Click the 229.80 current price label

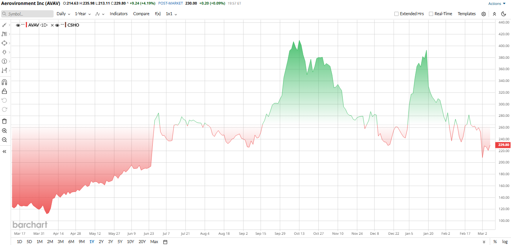coord(503,145)
